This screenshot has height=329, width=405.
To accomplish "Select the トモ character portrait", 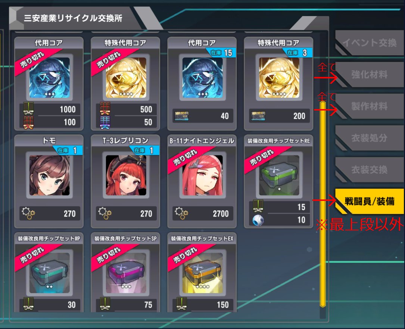I will pos(49,175).
